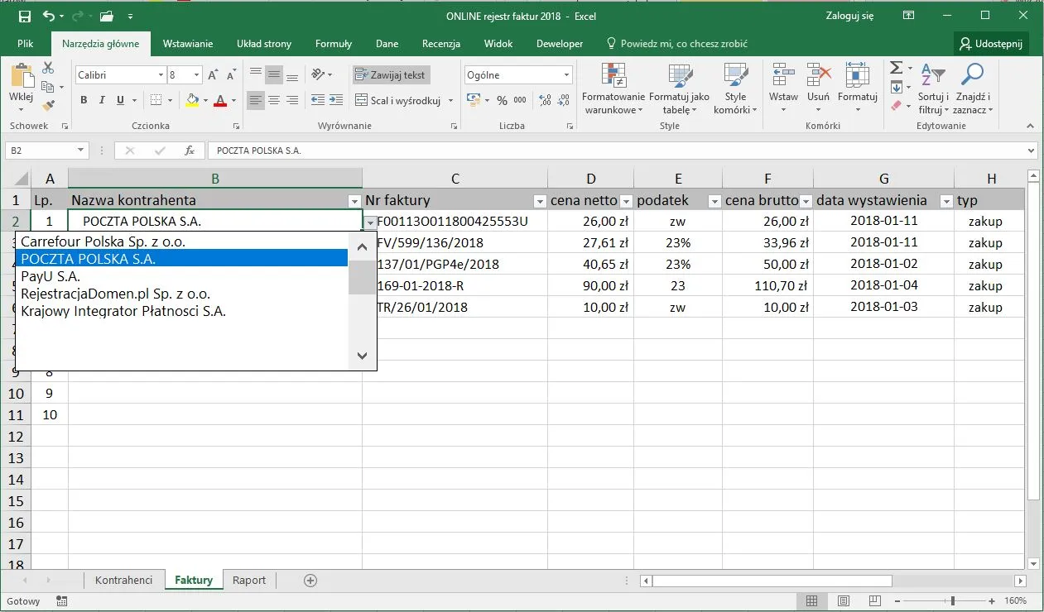Open the font color red swatch
The height and width of the screenshot is (612, 1044).
220,100
